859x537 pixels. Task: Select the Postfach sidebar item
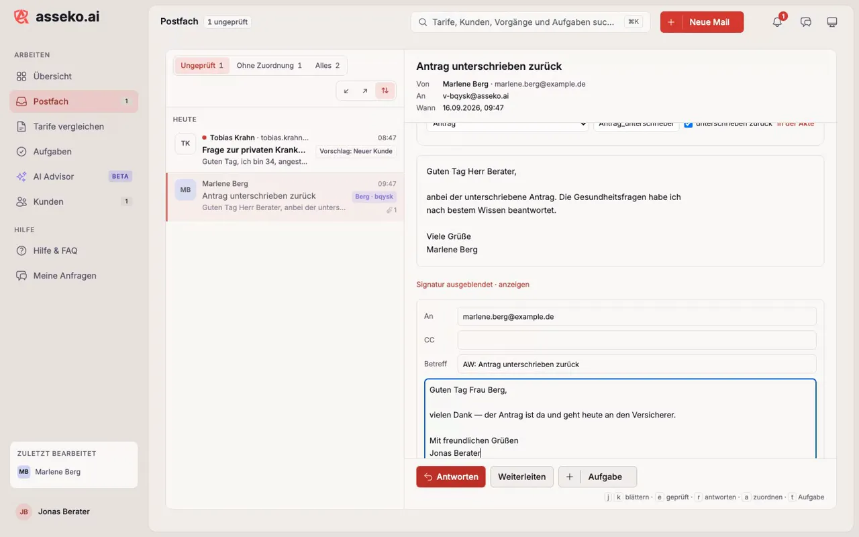tap(74, 101)
